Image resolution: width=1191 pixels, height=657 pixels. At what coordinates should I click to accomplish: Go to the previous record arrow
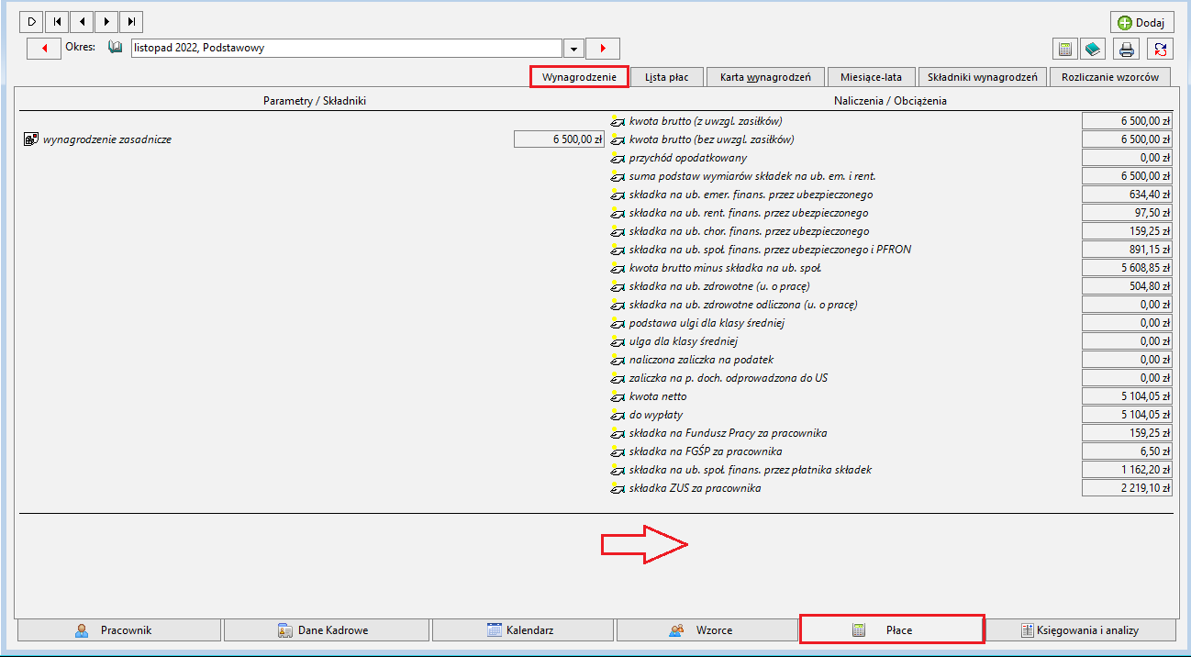(82, 21)
